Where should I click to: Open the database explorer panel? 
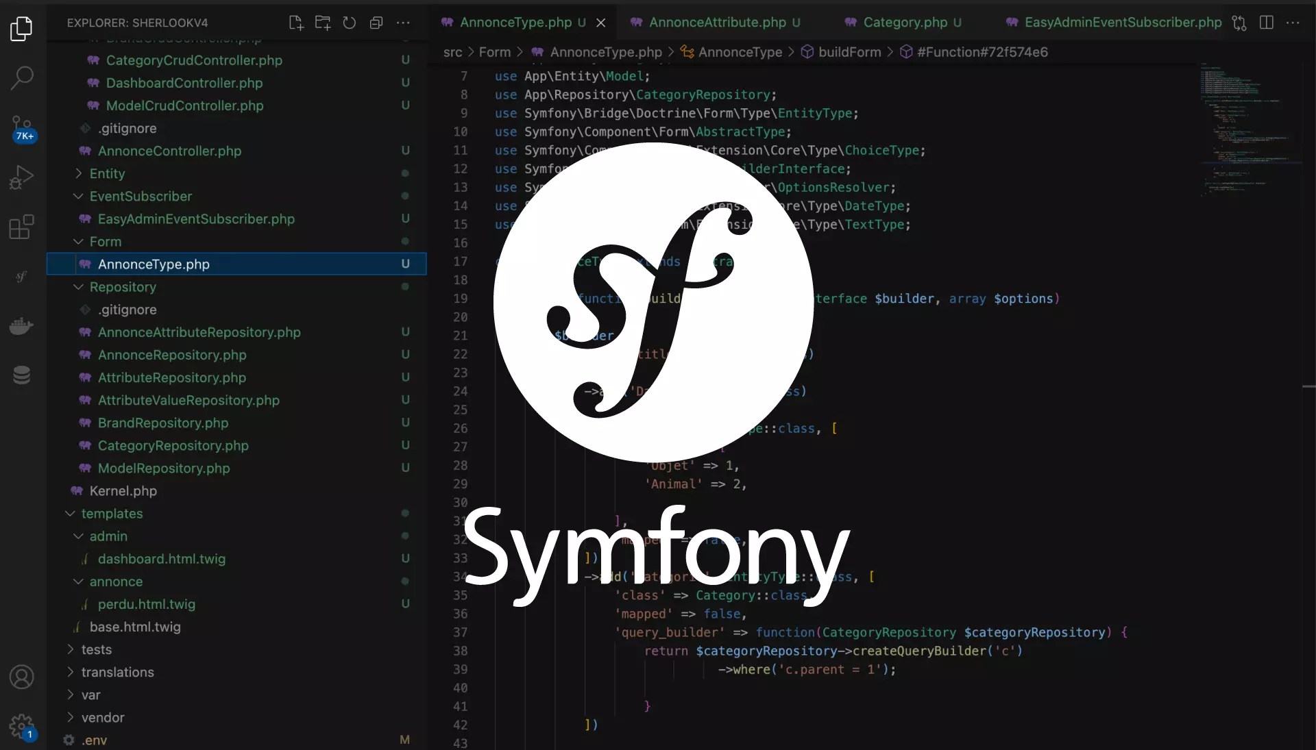click(23, 375)
